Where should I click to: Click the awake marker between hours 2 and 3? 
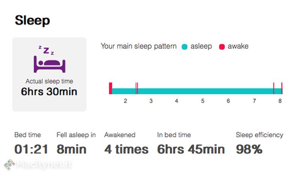pyautogui.click(x=137, y=88)
